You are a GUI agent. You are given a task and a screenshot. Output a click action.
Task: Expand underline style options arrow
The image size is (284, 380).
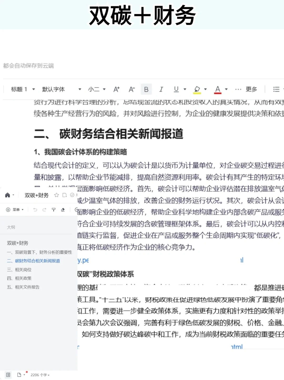tap(185, 89)
